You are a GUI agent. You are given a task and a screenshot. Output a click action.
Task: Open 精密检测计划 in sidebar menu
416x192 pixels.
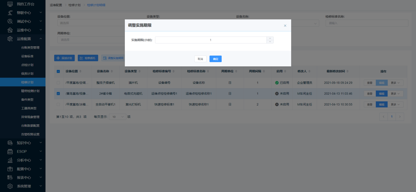30,91
